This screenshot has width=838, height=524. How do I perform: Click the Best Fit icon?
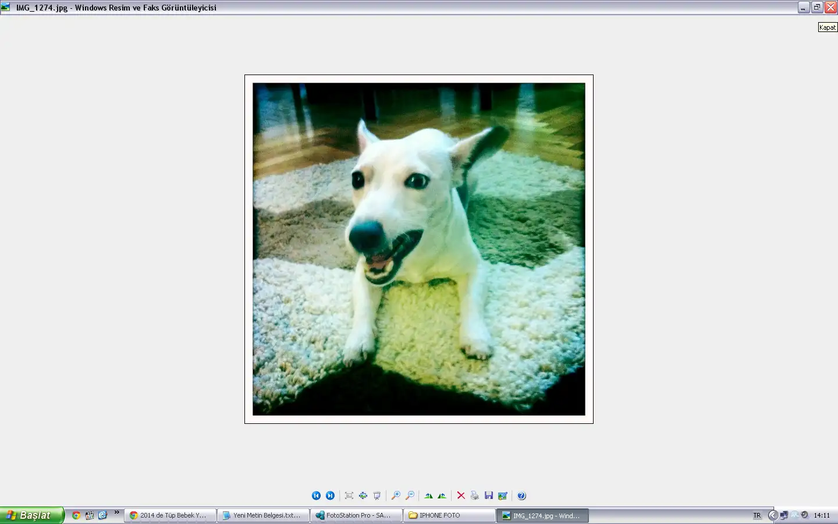349,495
